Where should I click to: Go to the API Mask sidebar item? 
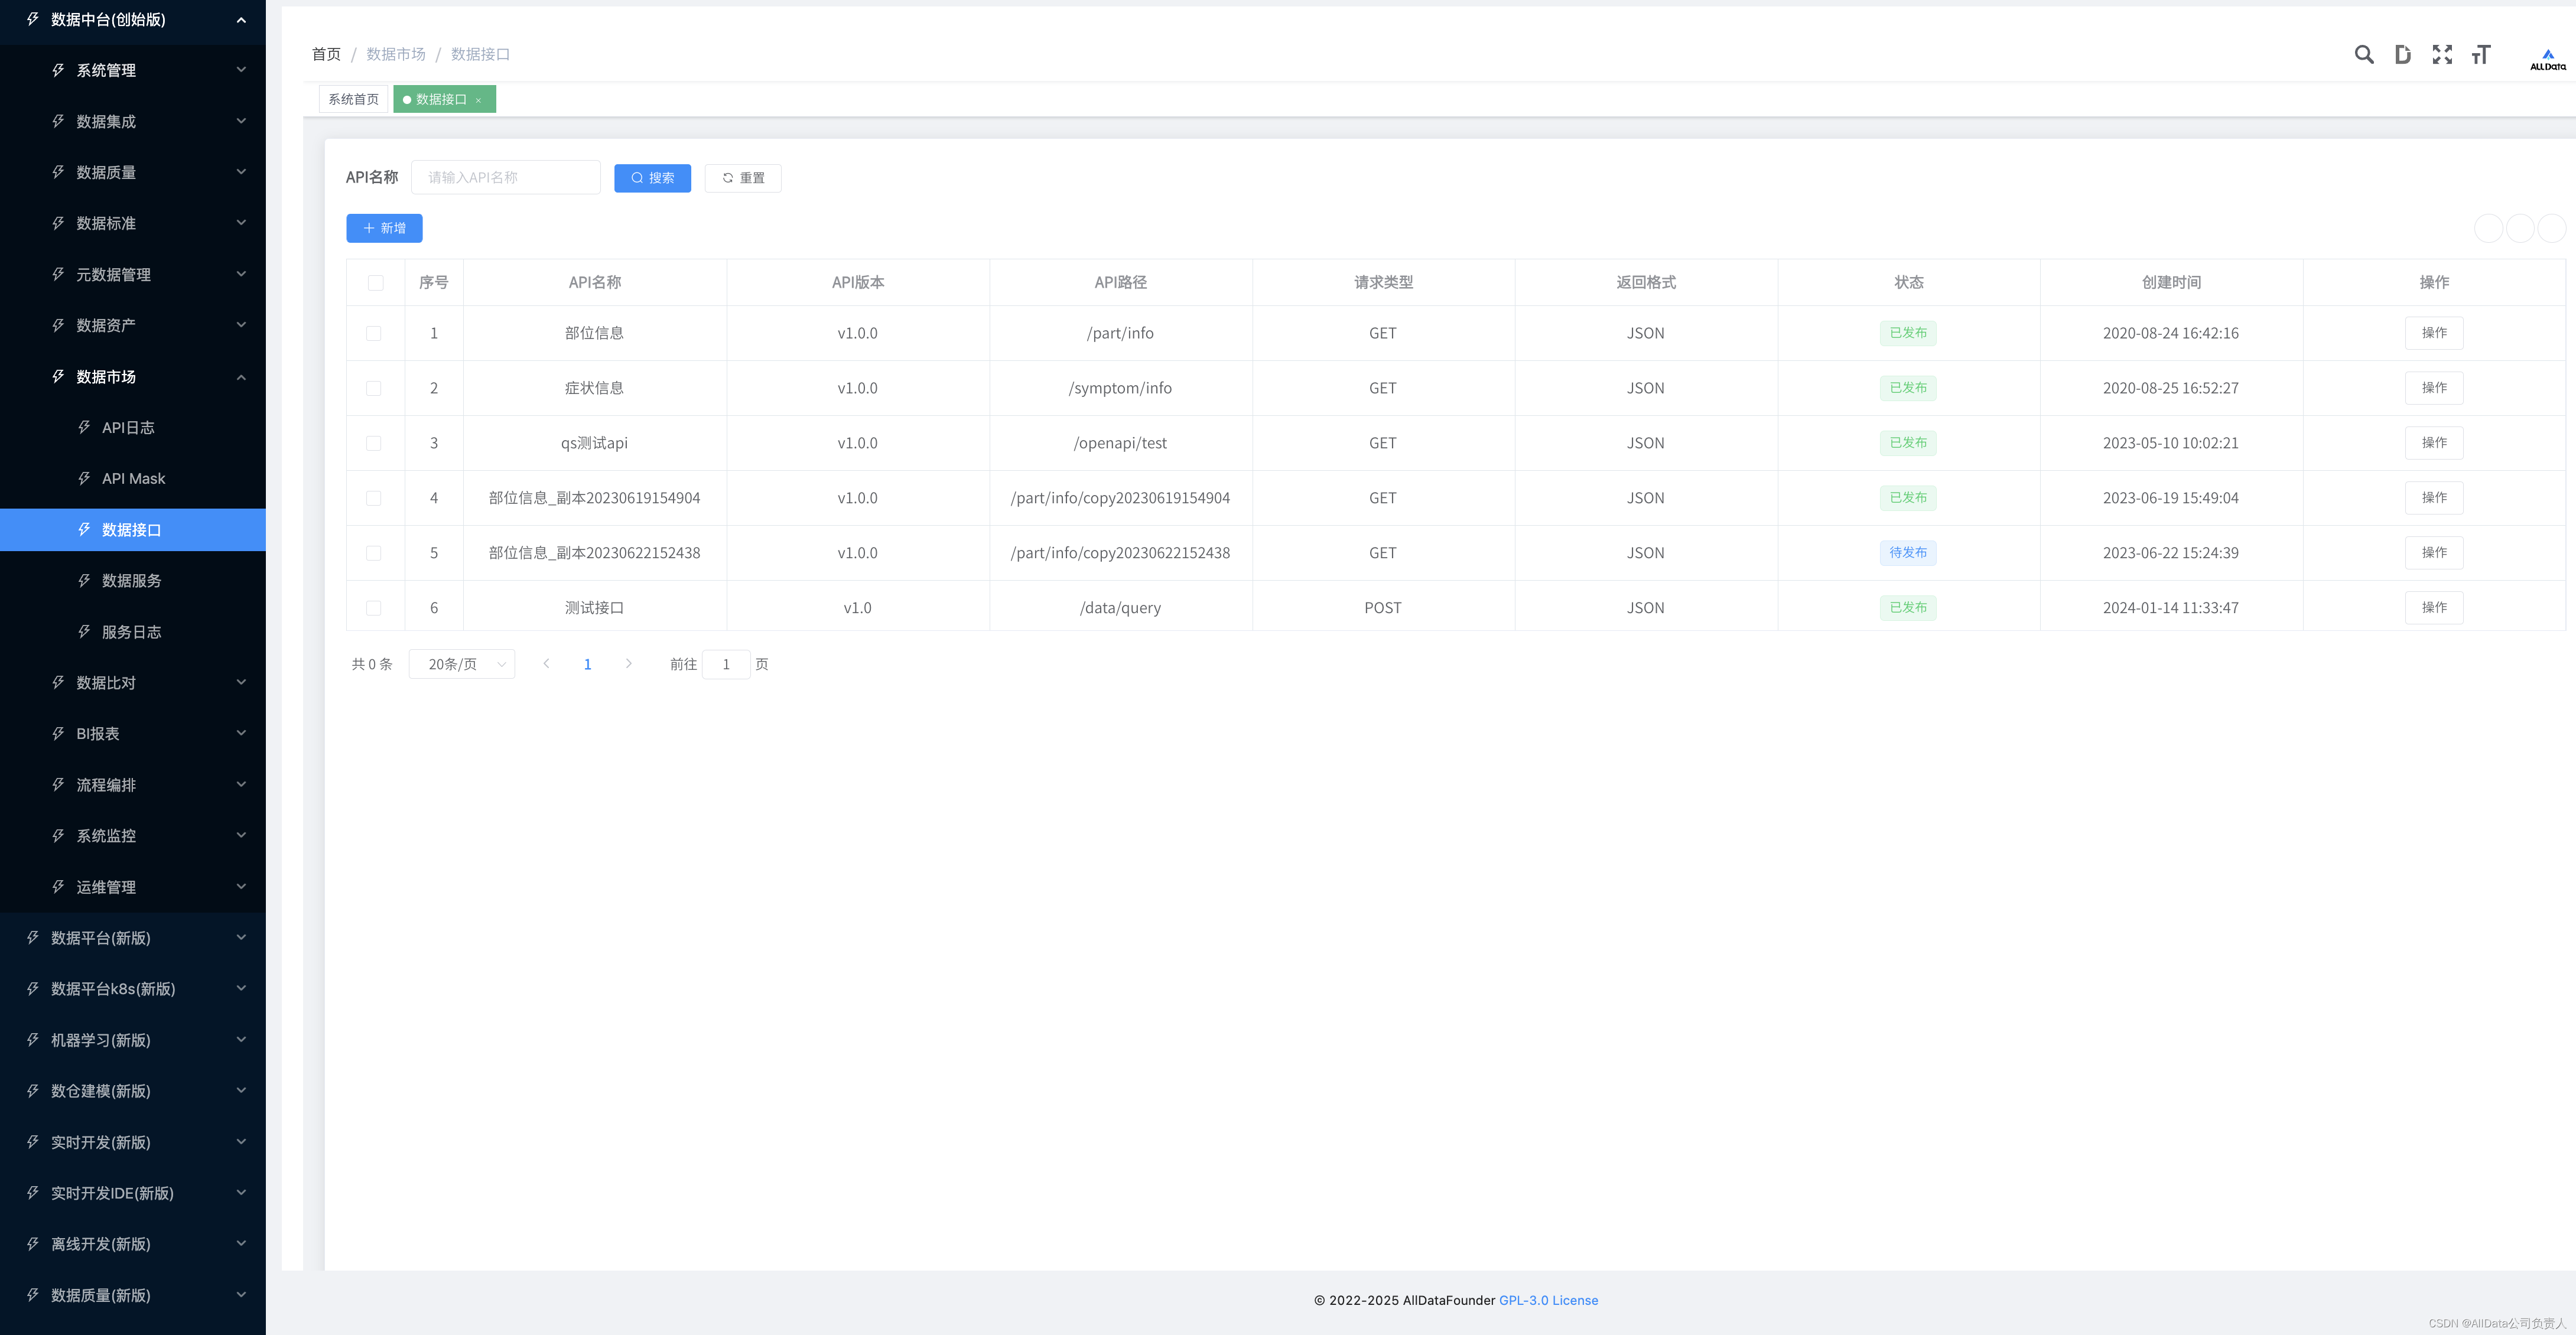[x=133, y=478]
